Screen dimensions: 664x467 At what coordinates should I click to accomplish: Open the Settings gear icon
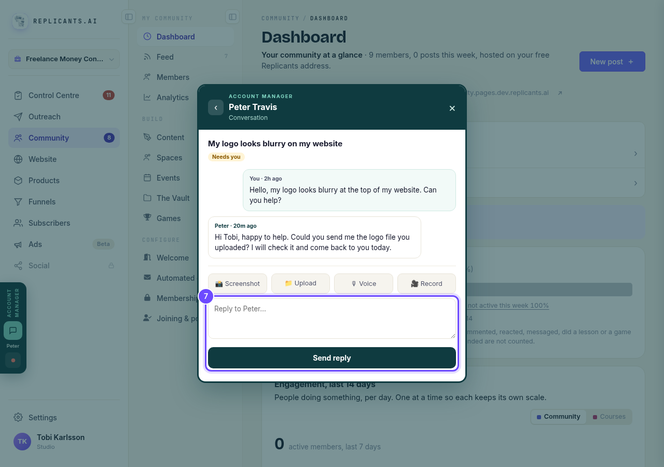pos(18,417)
